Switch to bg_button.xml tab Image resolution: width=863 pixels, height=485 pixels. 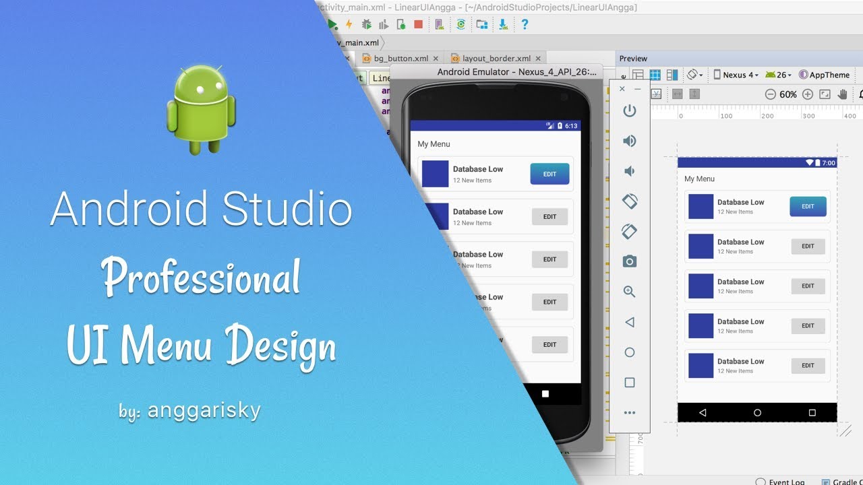401,59
